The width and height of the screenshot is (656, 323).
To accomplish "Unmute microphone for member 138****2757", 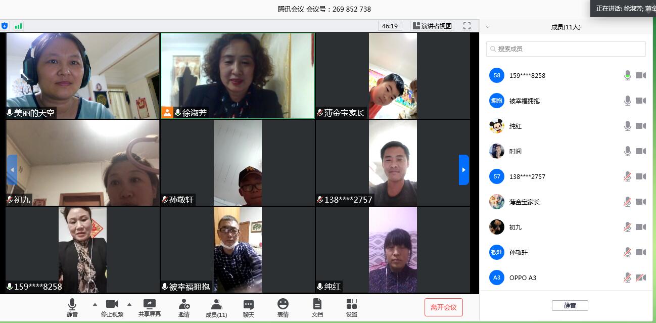I will pyautogui.click(x=628, y=176).
